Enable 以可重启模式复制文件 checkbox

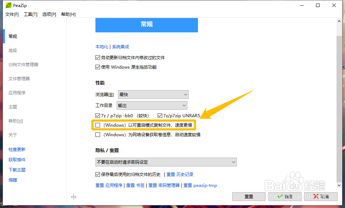(x=98, y=125)
